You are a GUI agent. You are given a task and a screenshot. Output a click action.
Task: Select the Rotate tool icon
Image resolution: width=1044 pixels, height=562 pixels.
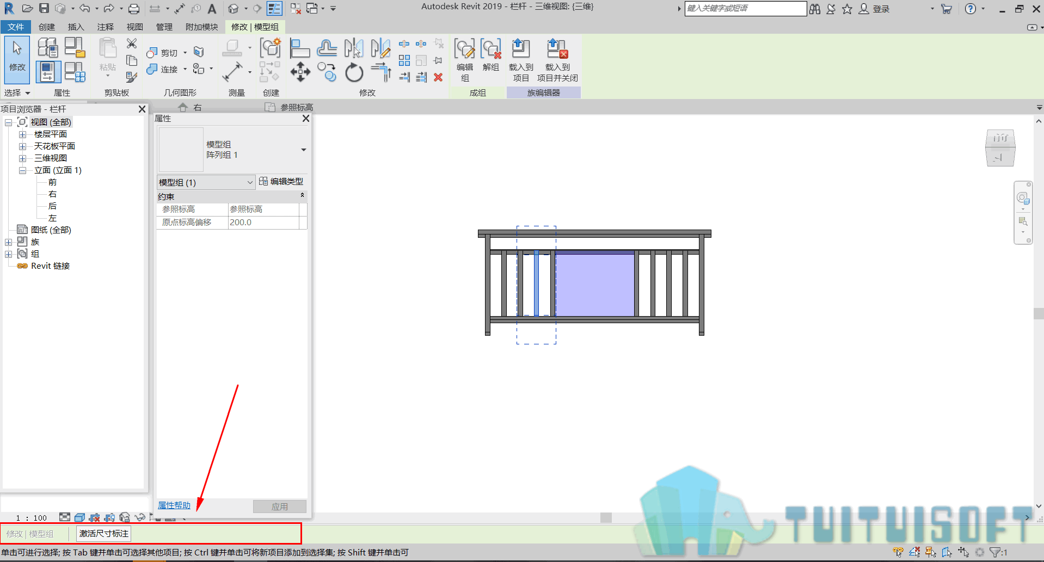pos(354,72)
